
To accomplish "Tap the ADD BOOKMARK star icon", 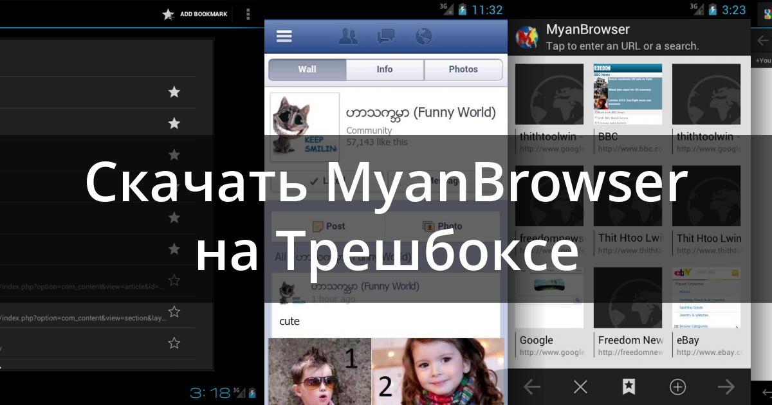I will click(x=169, y=14).
